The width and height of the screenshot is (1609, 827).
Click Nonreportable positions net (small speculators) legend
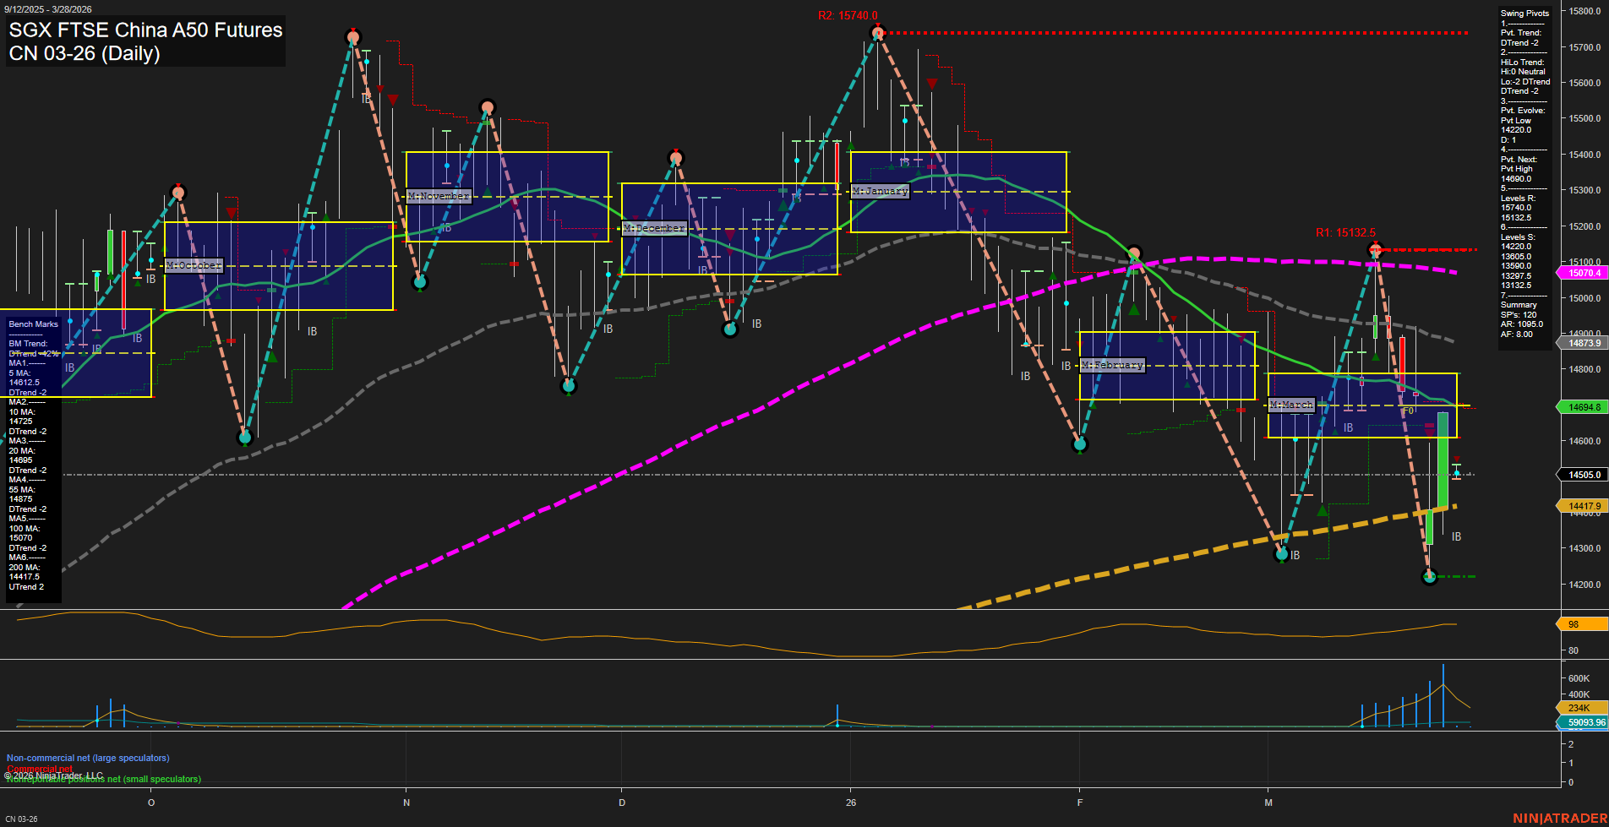click(103, 780)
